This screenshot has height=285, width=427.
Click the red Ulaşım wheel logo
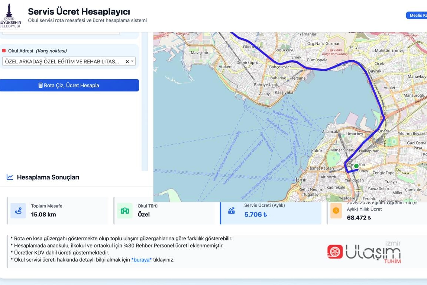tap(334, 252)
